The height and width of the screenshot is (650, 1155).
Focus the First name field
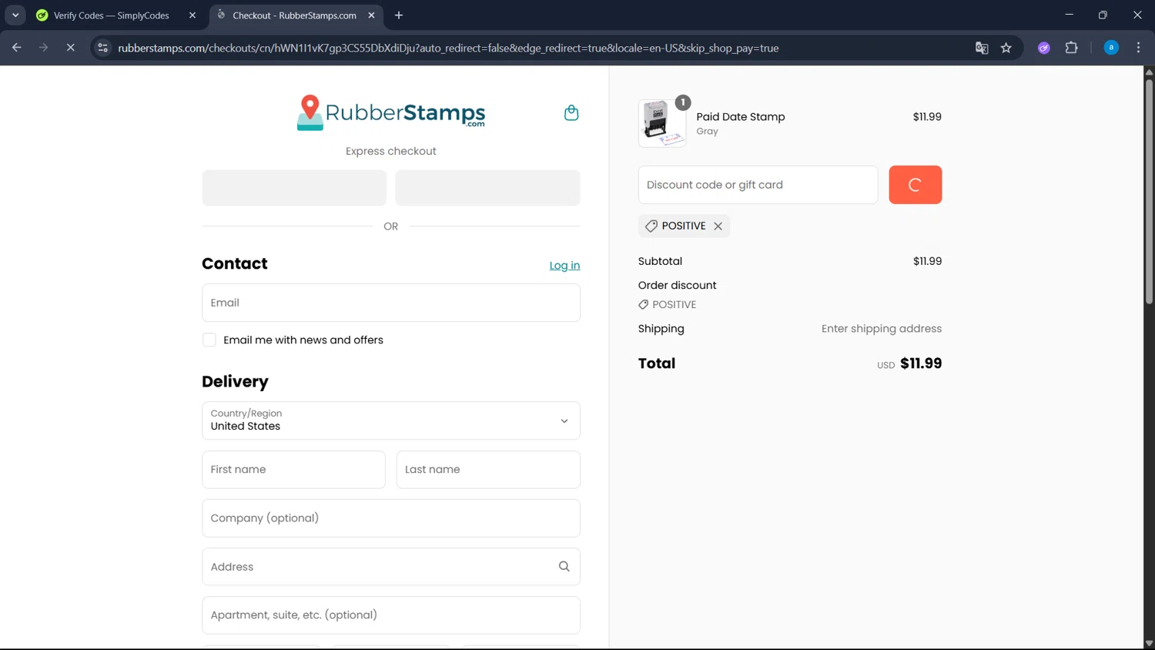(x=293, y=470)
